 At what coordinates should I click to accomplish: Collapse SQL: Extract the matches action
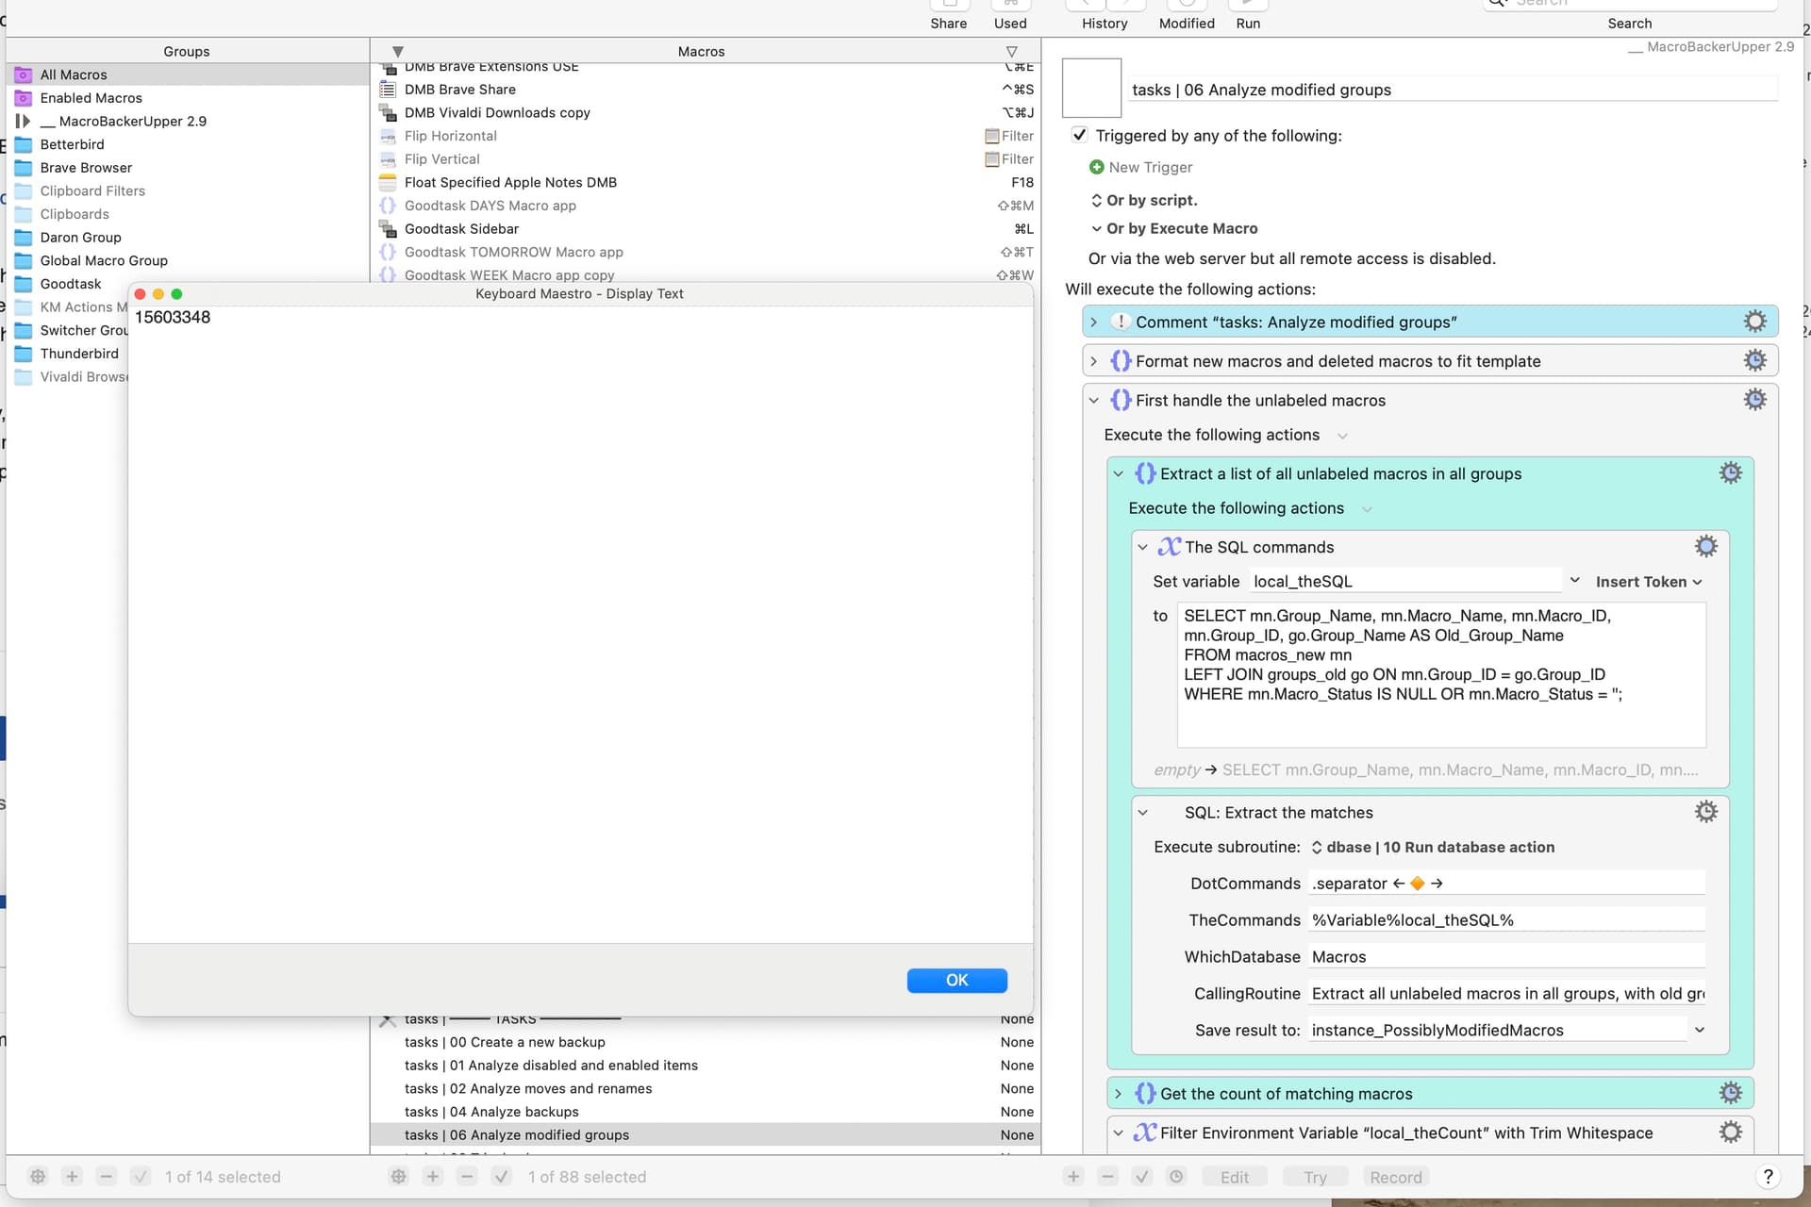pyautogui.click(x=1142, y=812)
